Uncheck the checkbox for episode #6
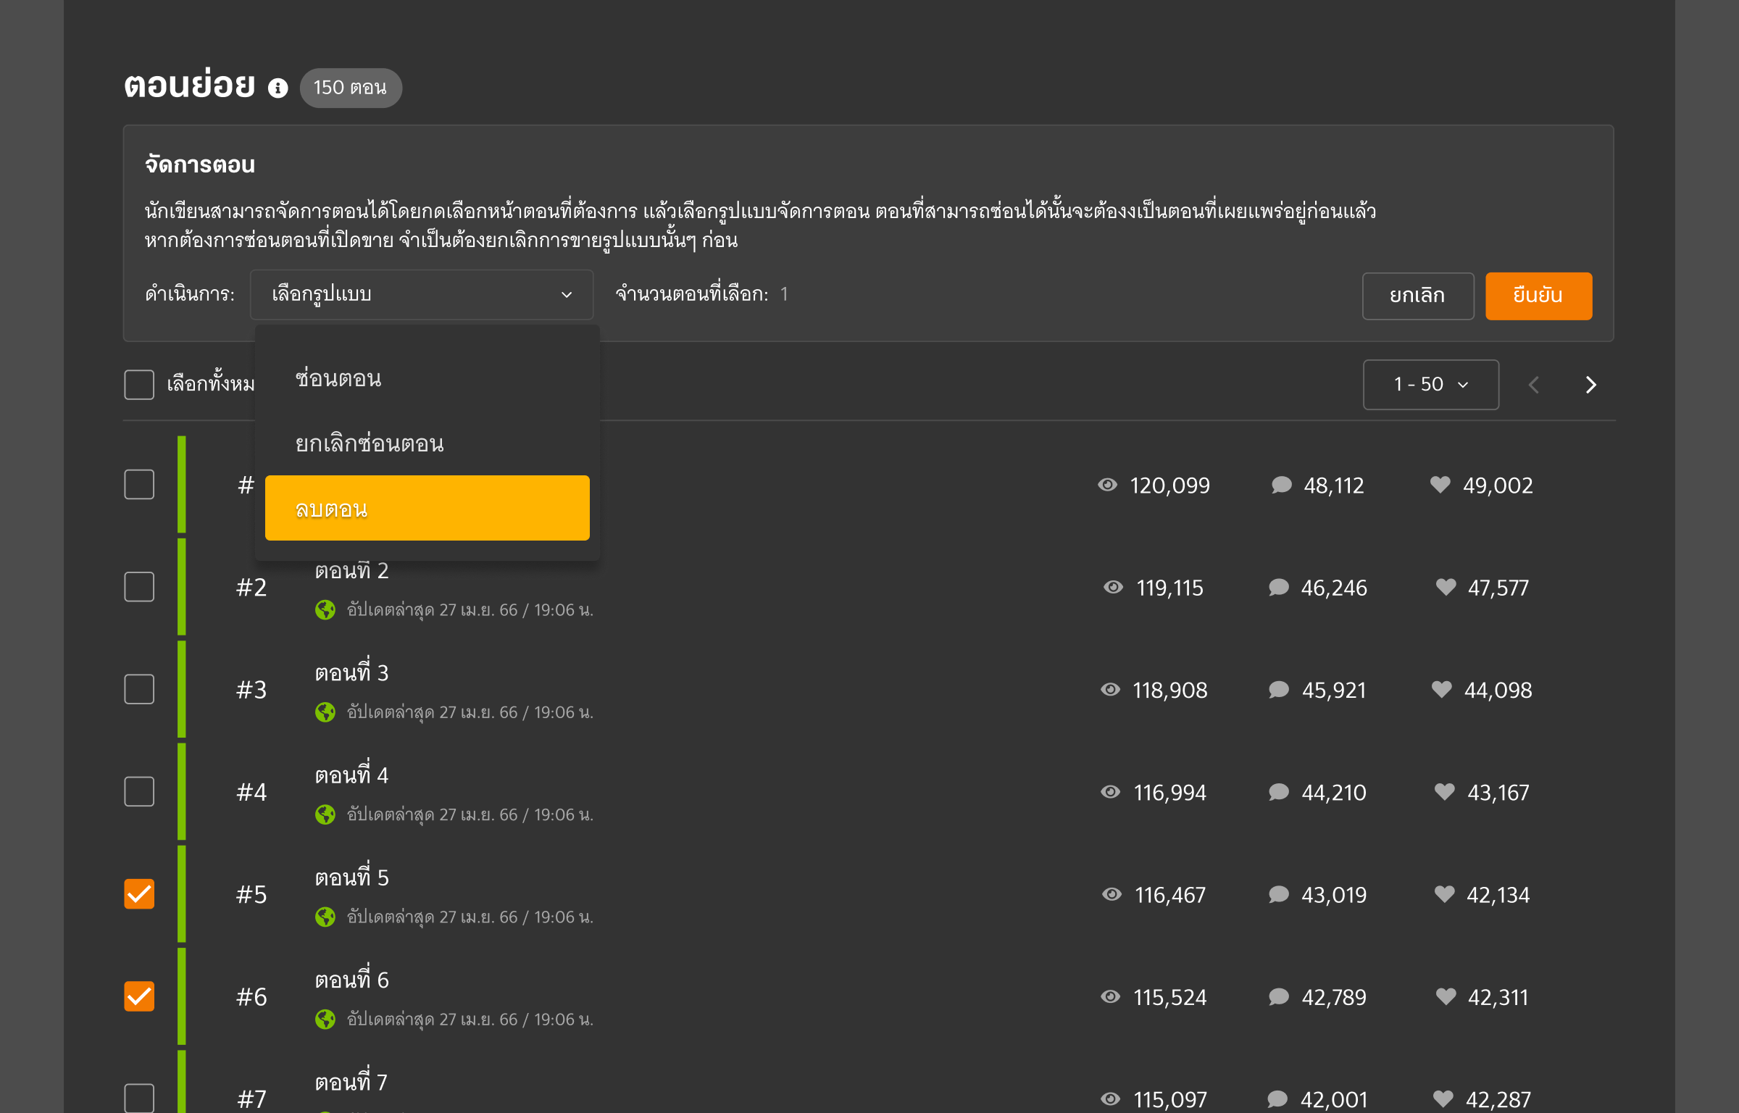1739x1113 pixels. pos(139,996)
